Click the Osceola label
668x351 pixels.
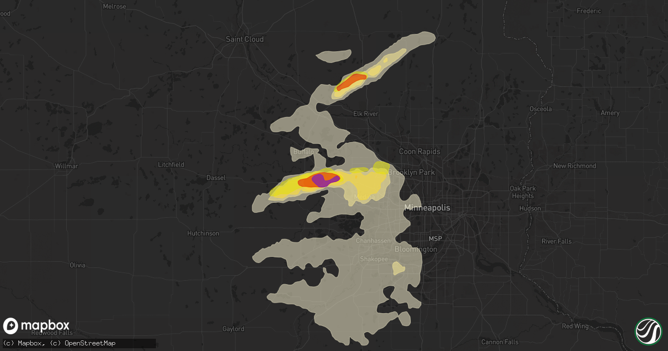point(540,109)
